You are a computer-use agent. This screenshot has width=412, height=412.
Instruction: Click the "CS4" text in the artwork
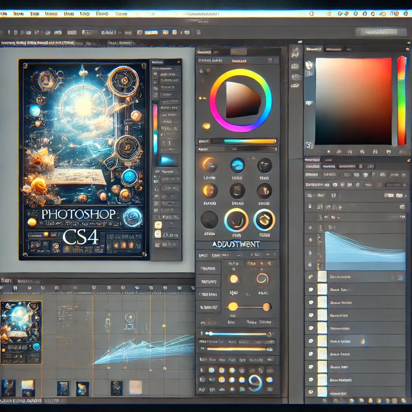[x=80, y=237]
